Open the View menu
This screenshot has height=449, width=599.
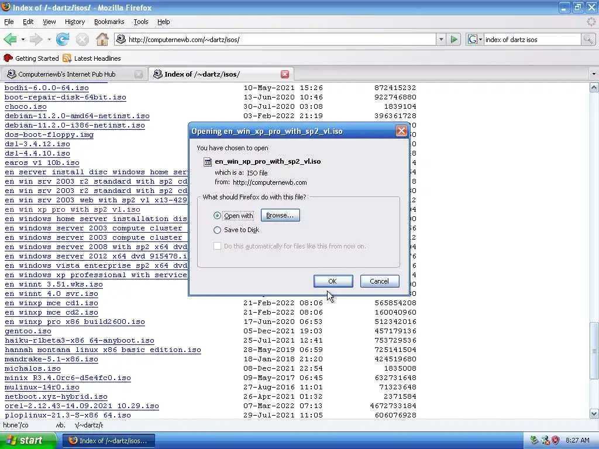tap(49, 22)
